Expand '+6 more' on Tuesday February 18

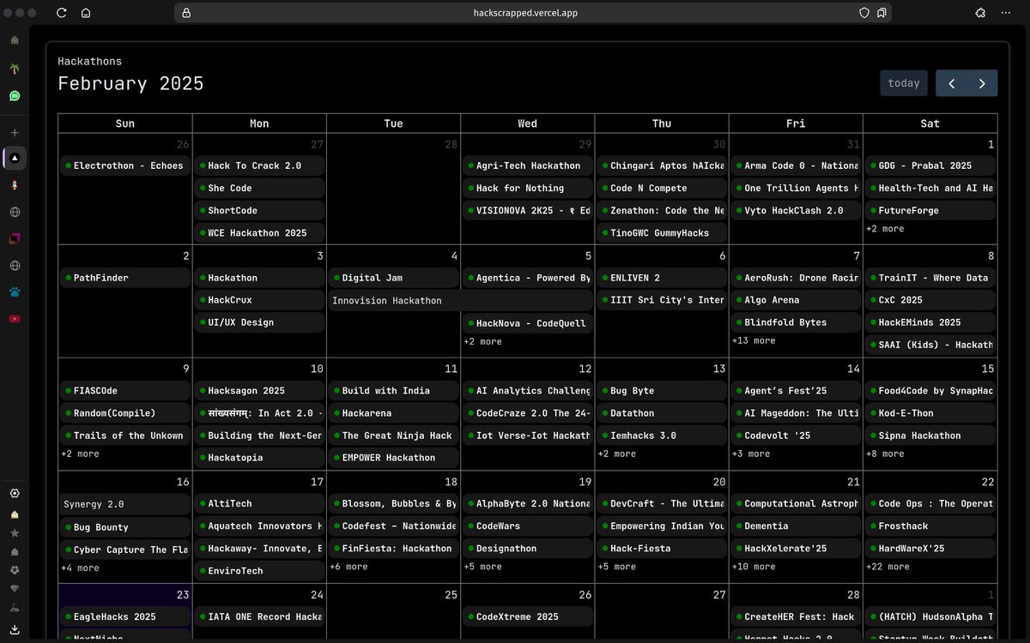point(348,567)
